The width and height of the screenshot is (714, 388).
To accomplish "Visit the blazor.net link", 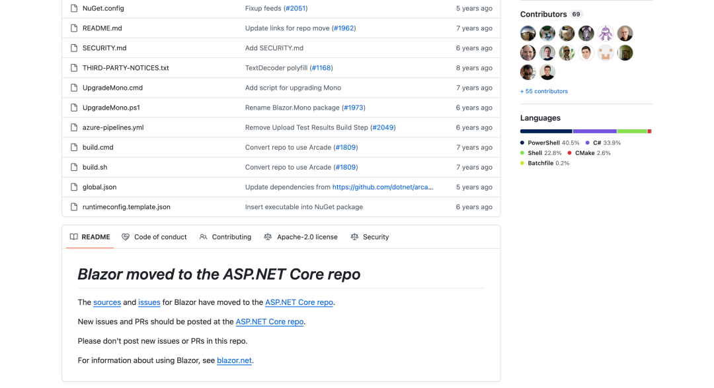I will click(x=234, y=360).
